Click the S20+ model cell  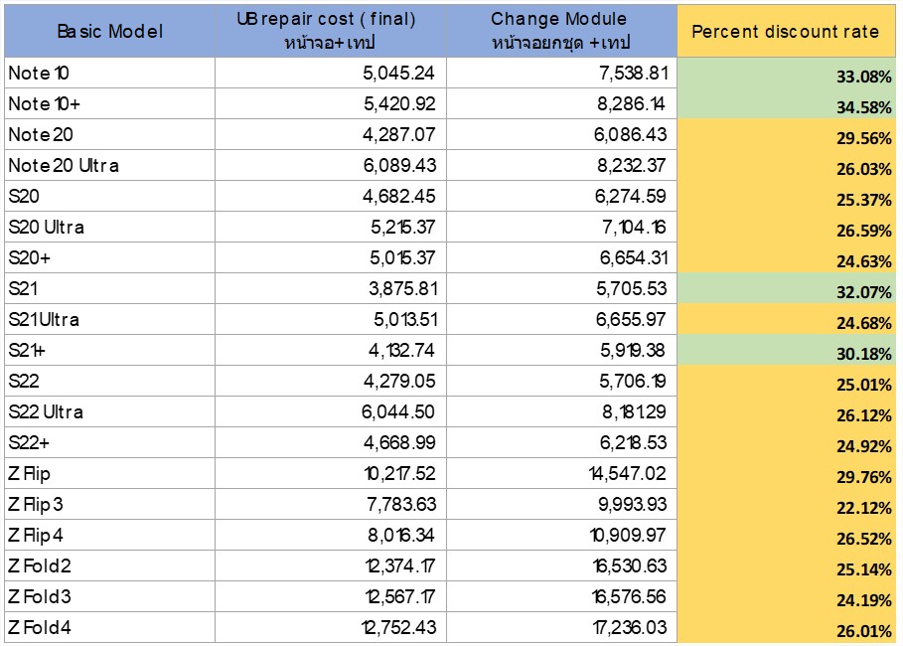109,257
